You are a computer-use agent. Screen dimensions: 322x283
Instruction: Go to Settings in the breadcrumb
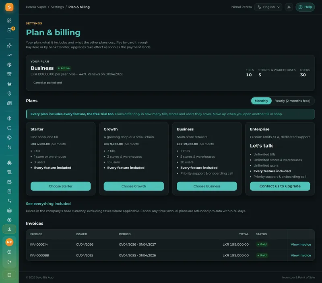(x=57, y=7)
